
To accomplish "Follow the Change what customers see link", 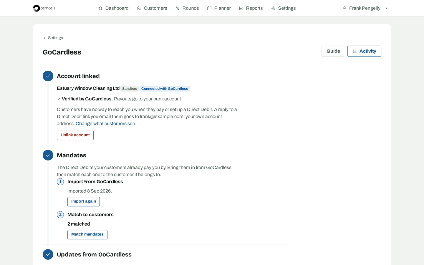I will (105, 124).
